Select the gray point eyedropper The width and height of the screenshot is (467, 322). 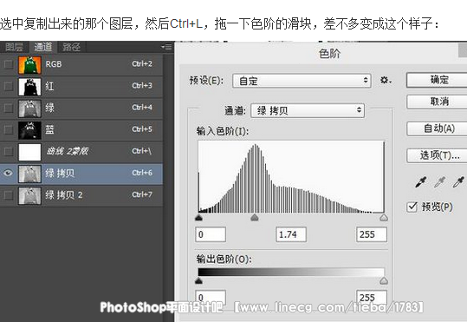(x=439, y=181)
